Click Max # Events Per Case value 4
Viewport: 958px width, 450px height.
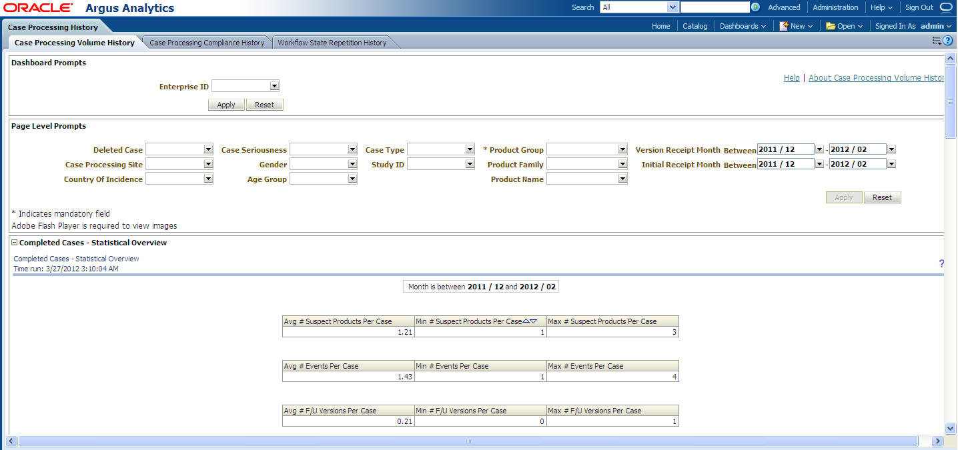[674, 377]
